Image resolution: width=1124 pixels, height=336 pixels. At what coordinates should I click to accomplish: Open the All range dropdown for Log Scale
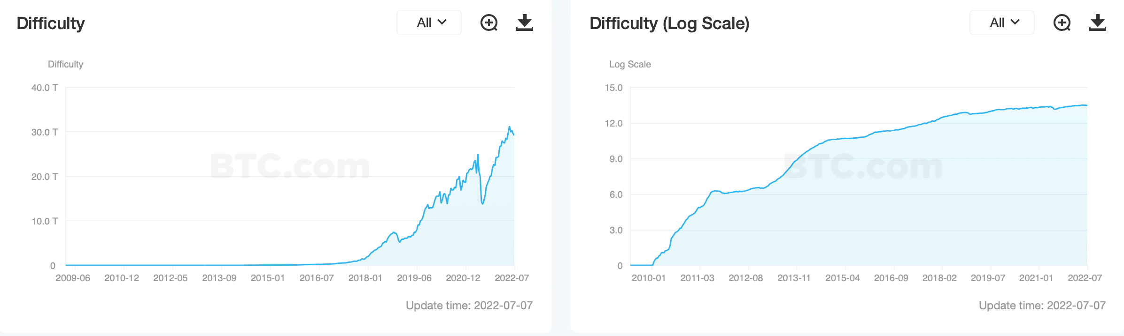click(1002, 22)
